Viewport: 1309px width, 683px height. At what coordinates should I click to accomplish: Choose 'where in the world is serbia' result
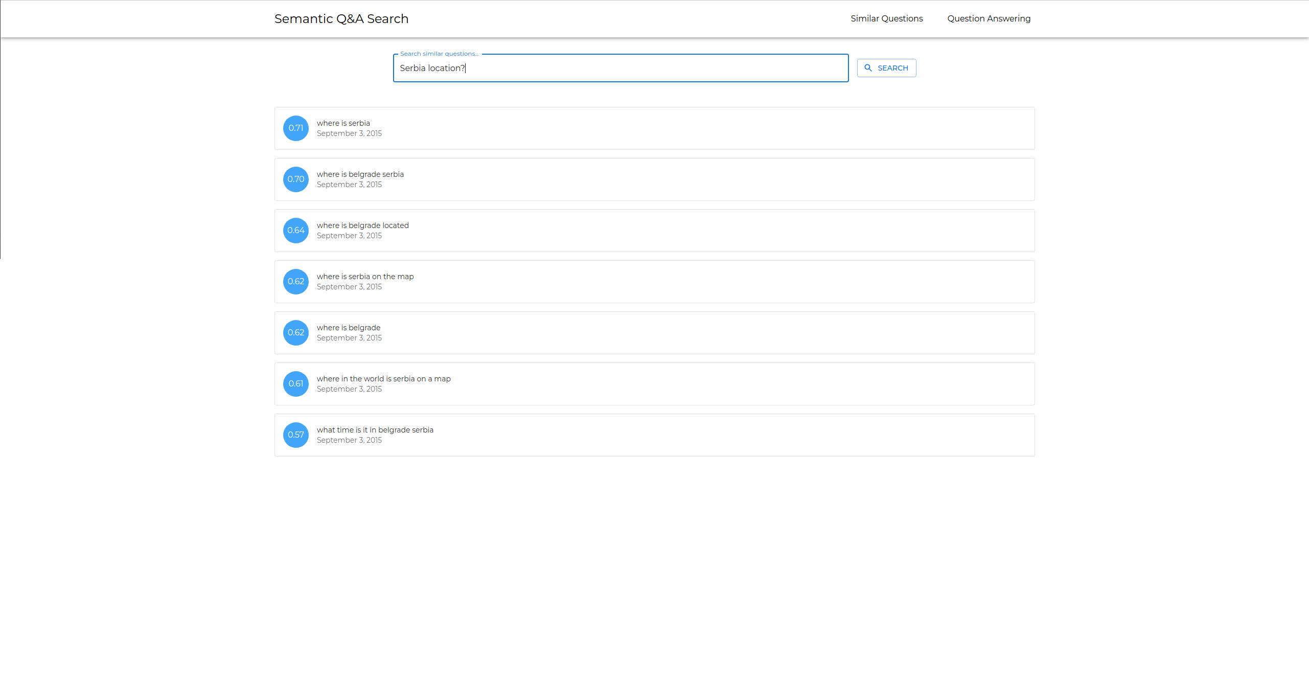[383, 379]
